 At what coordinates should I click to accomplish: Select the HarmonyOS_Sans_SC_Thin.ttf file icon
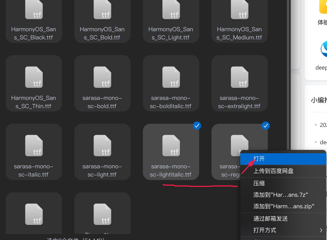tap(33, 77)
